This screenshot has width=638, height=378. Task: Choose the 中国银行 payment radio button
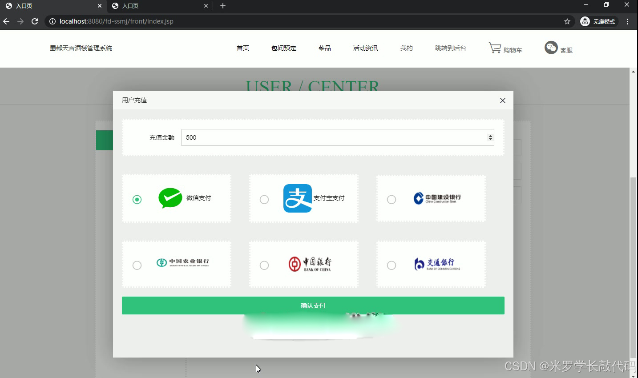[264, 265]
